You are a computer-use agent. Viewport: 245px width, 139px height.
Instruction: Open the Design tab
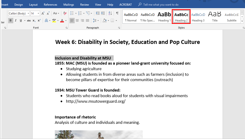pyautogui.click(x=19, y=5)
